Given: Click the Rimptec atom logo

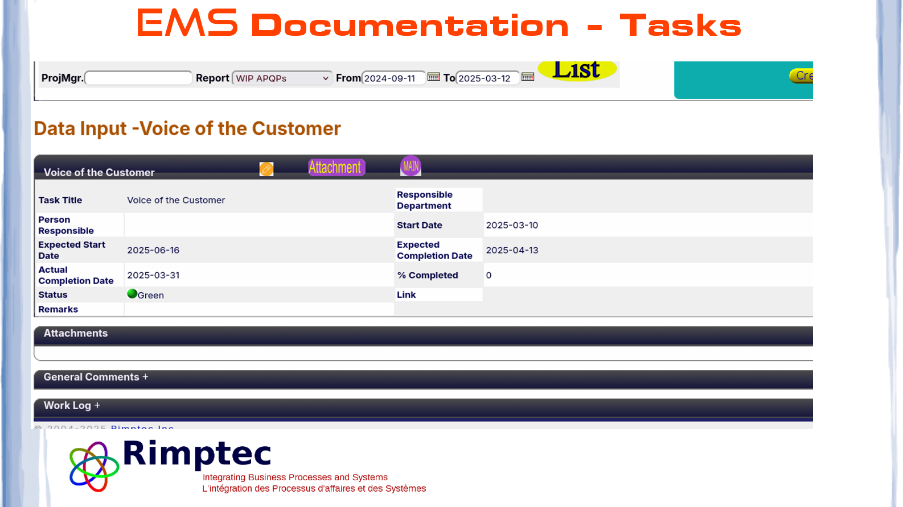Looking at the screenshot, I should [94, 467].
